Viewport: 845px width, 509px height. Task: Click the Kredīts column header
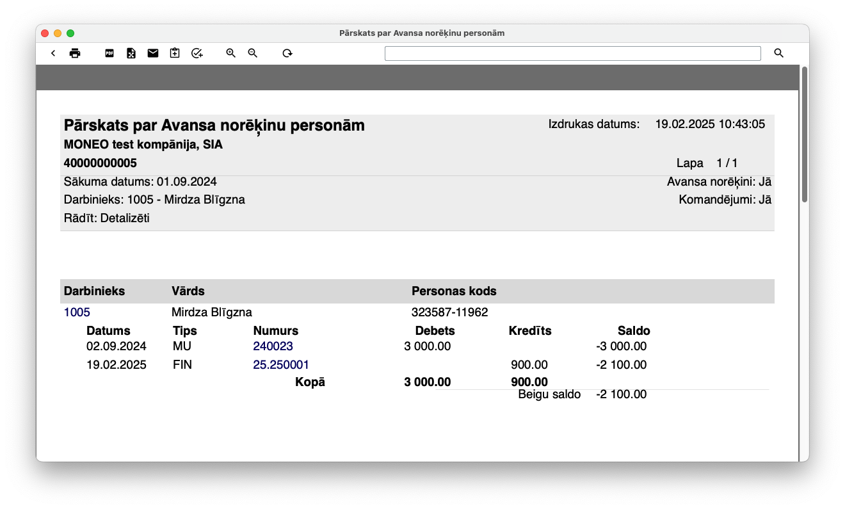coord(530,331)
